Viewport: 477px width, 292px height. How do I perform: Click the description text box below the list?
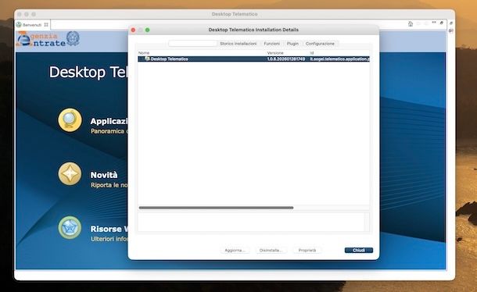click(251, 222)
